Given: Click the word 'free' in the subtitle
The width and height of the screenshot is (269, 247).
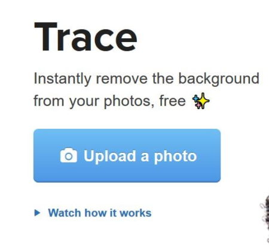Looking at the screenshot, I should [173, 101].
